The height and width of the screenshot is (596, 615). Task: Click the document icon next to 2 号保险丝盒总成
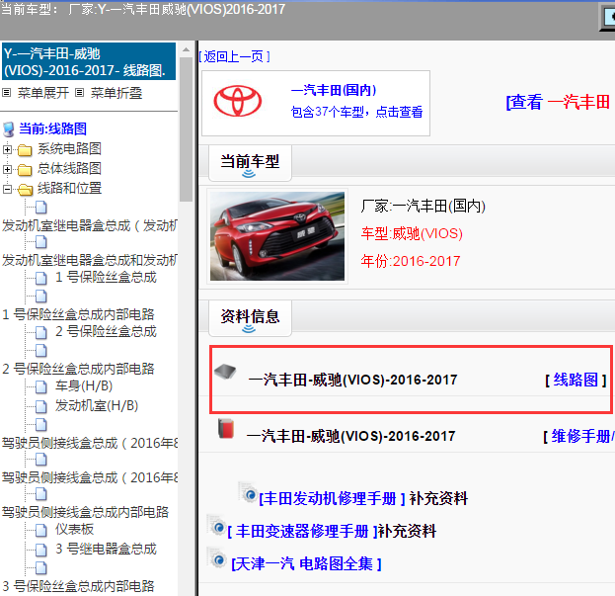[x=41, y=332]
